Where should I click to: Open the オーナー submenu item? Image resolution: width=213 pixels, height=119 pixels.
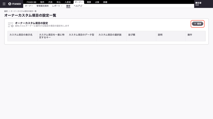point(29,6)
